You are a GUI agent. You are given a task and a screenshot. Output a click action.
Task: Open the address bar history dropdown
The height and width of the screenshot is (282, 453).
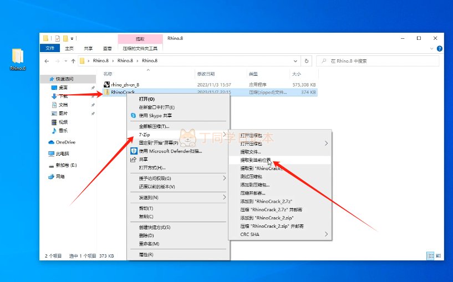coord(296,61)
